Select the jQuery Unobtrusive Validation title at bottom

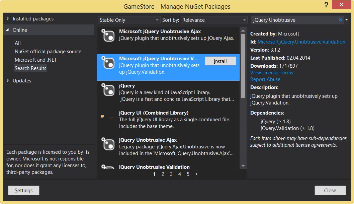point(154,167)
